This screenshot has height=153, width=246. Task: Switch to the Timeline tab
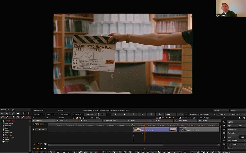click(43, 120)
